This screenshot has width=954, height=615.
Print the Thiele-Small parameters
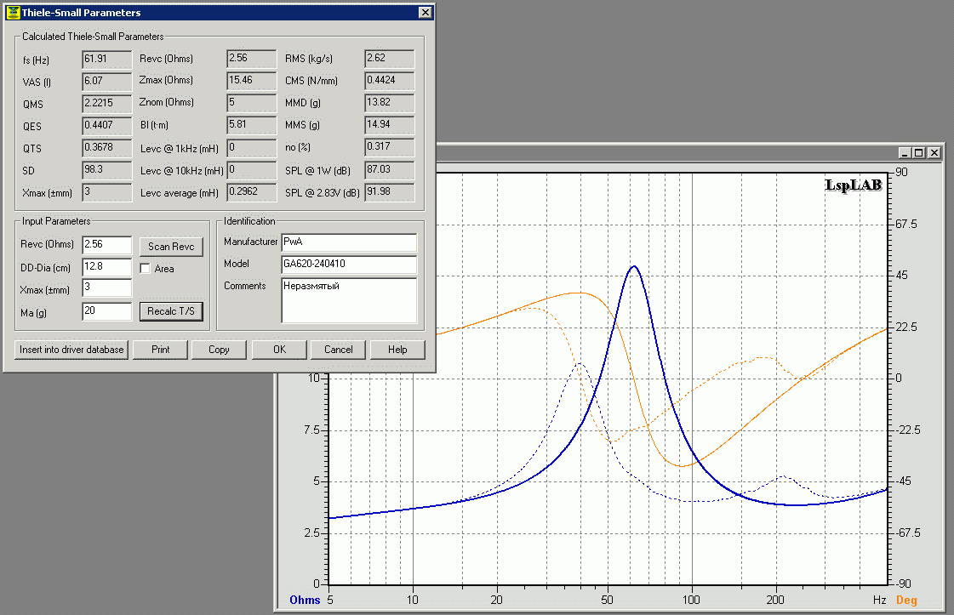160,350
